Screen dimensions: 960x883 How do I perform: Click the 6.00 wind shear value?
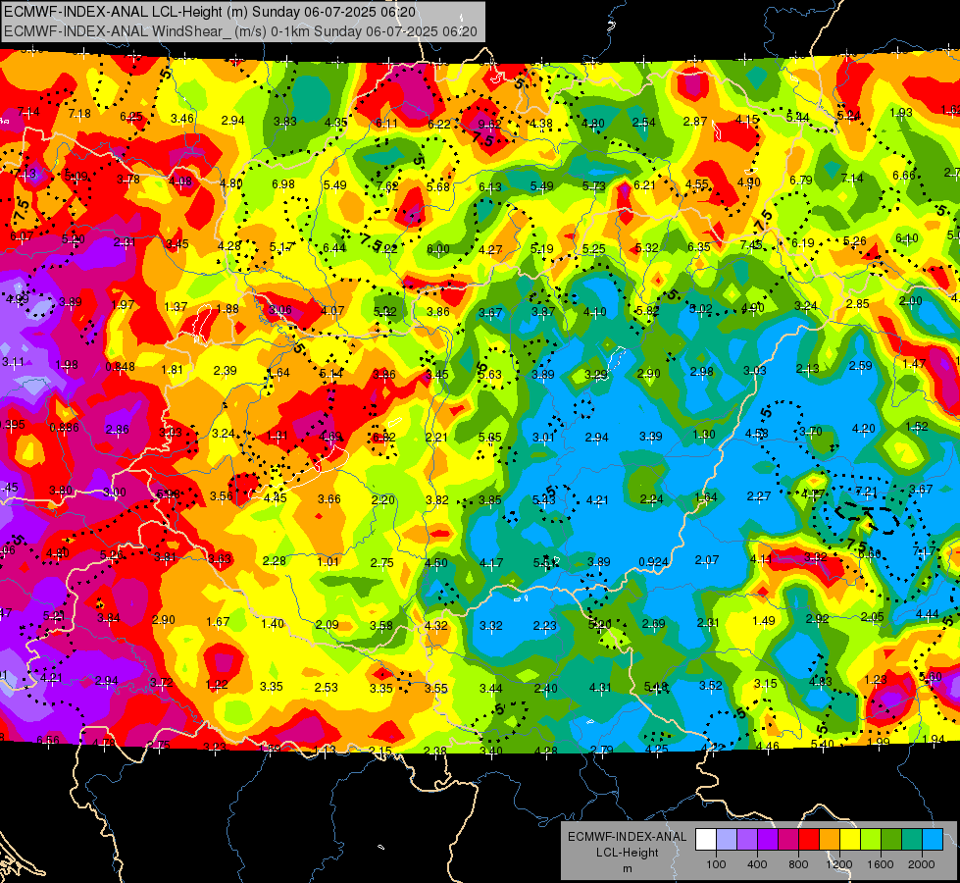tap(438, 249)
